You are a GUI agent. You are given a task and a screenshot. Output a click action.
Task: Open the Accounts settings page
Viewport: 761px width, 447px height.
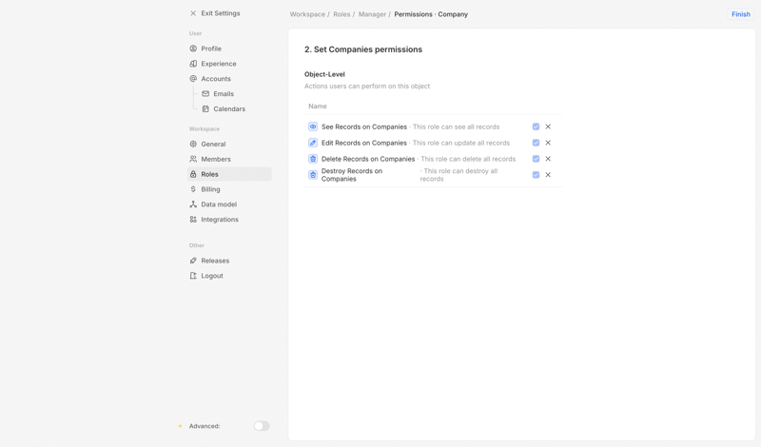[229, 79]
